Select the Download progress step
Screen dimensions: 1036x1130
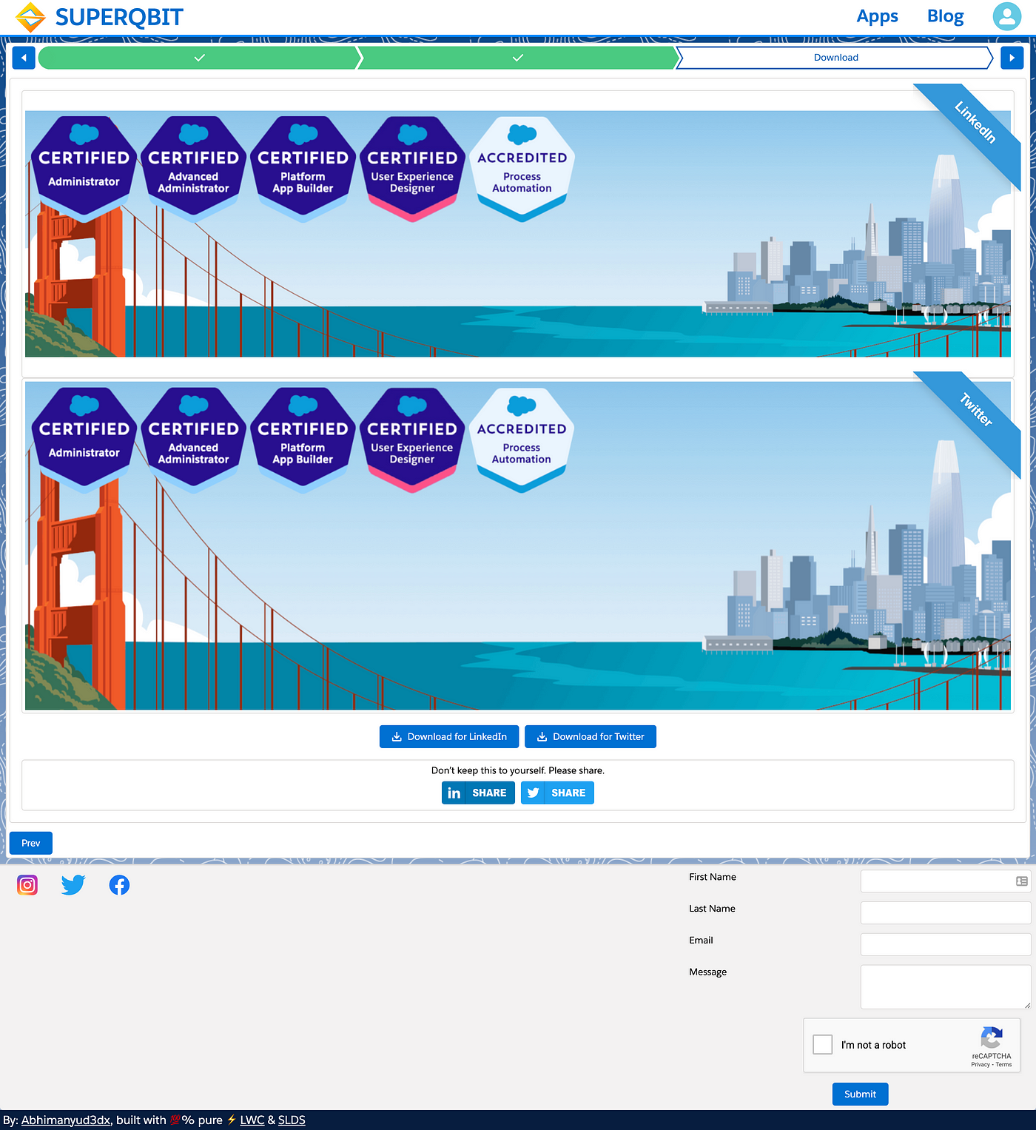[835, 58]
